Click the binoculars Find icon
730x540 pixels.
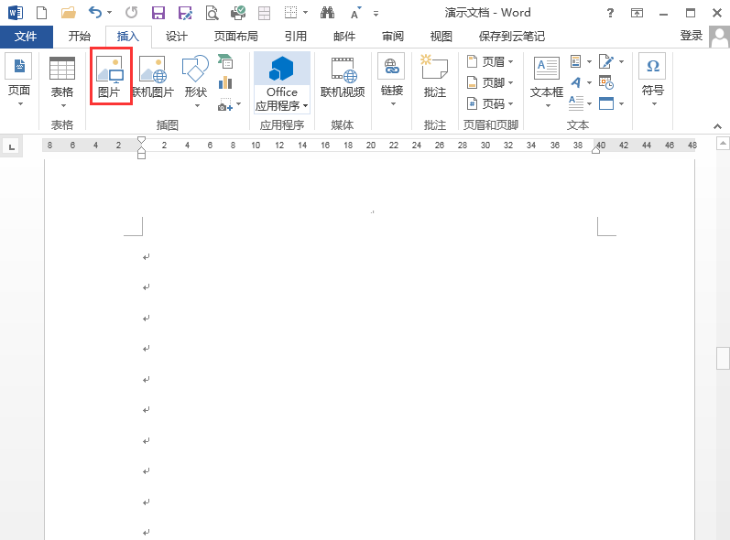(327, 13)
